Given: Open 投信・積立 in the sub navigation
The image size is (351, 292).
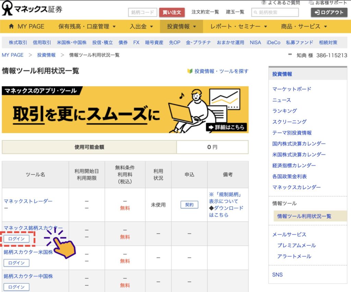Looking at the screenshot, I should (x=102, y=42).
